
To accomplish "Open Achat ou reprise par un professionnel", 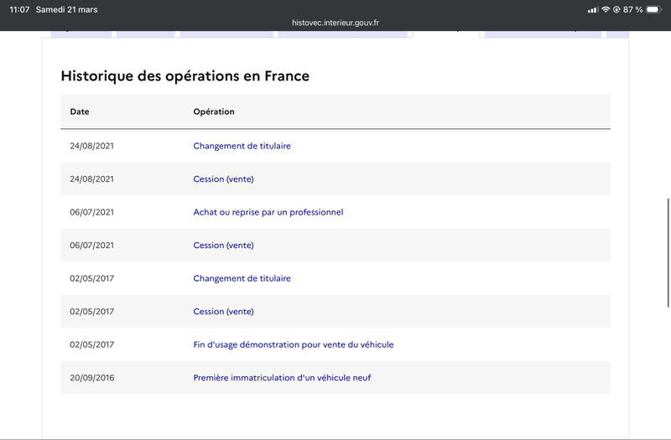I will click(x=268, y=212).
